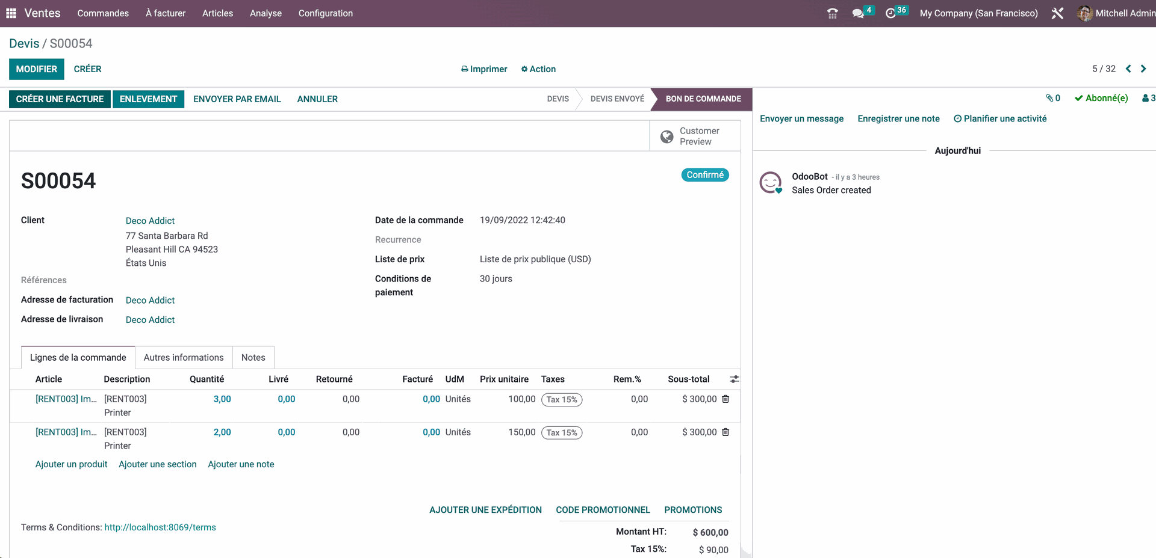
Task: Open the messaging conversations icon
Action: [857, 11]
